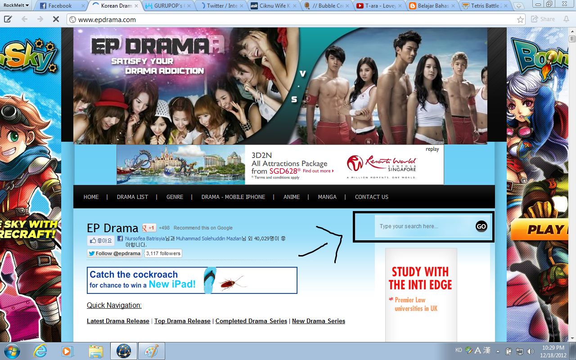Viewport: 576px width, 360px height.
Task: Click the IME tool icon beside KO
Action: pyautogui.click(x=468, y=350)
